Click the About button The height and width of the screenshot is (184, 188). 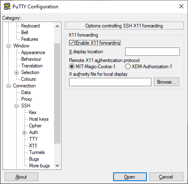tap(21, 177)
